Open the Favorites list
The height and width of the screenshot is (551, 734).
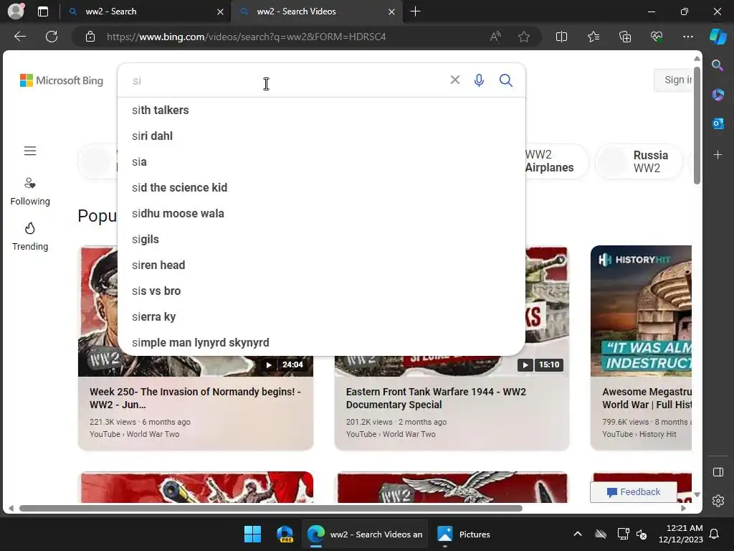tap(594, 37)
